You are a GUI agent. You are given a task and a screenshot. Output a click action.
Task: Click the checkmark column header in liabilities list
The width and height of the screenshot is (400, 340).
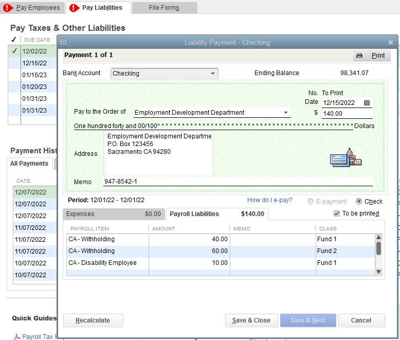tap(13, 40)
